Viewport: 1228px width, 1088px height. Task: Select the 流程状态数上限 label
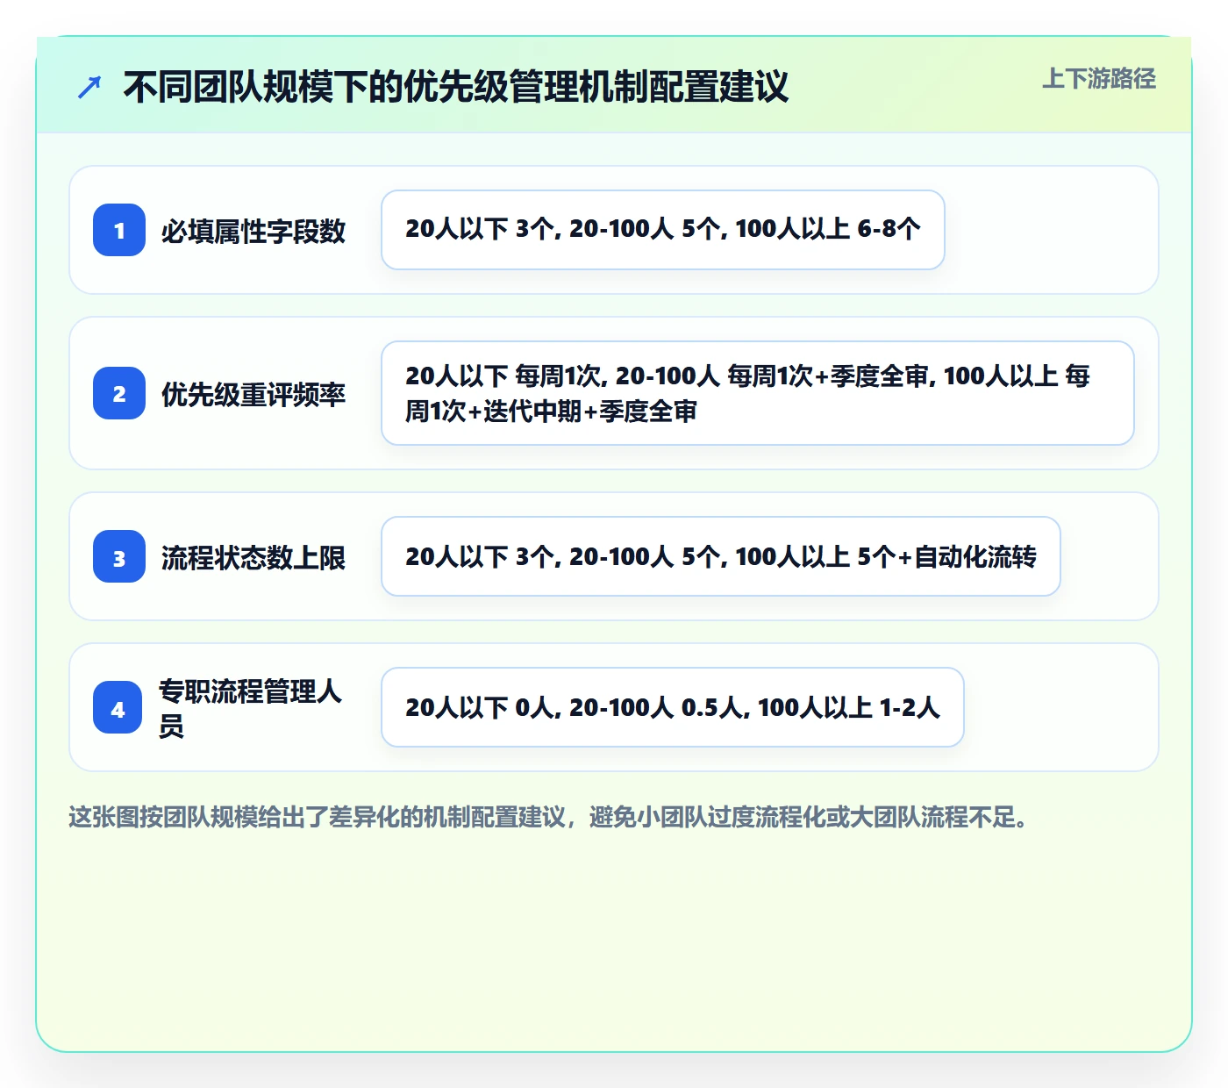(253, 557)
